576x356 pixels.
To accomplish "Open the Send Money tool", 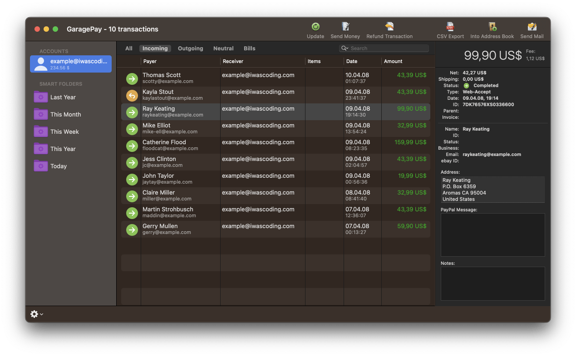I will pos(345,27).
